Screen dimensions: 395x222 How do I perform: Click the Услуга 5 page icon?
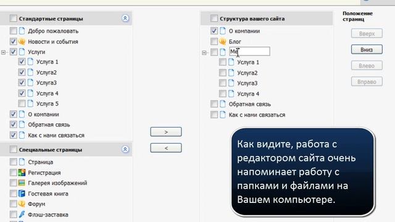pyautogui.click(x=30, y=104)
